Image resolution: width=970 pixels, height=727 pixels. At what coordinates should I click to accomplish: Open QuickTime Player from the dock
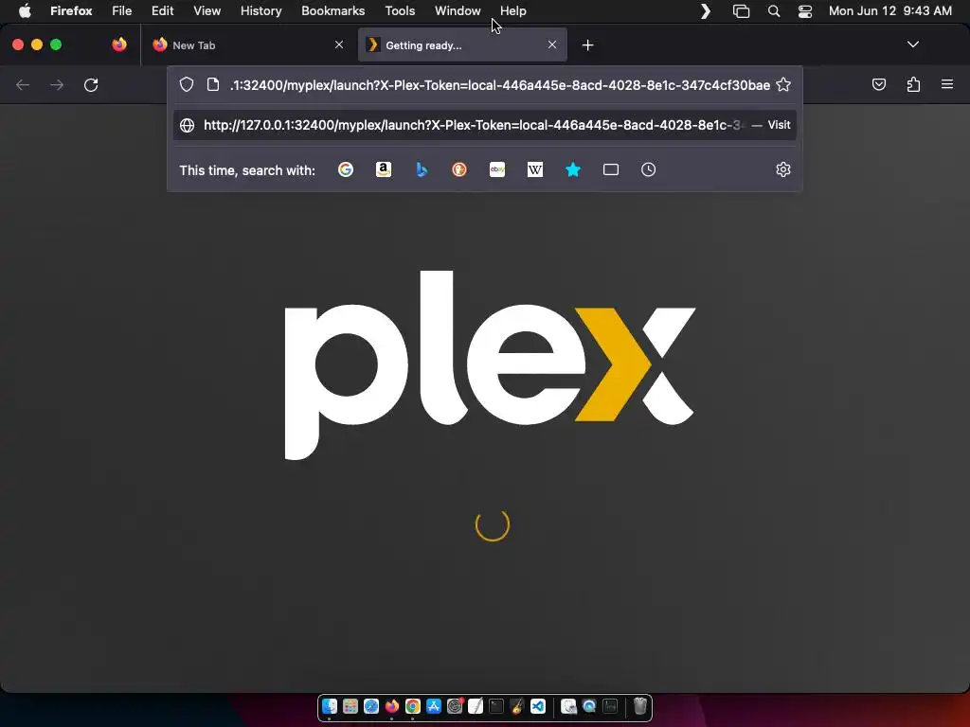click(x=589, y=706)
